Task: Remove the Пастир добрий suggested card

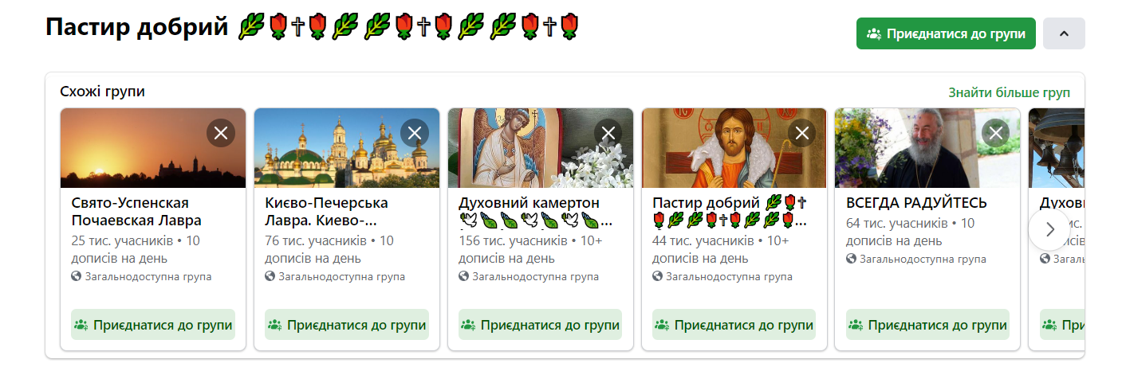Action: click(802, 133)
